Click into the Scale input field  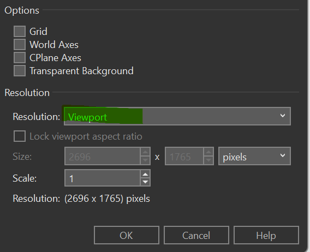[103, 178]
